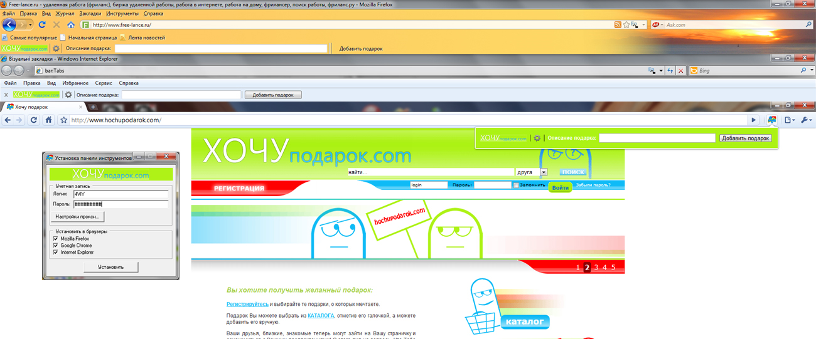Screen dimensions: 816x339
Task: Stop loading with red X in Internet Explorer
Action: (680, 71)
